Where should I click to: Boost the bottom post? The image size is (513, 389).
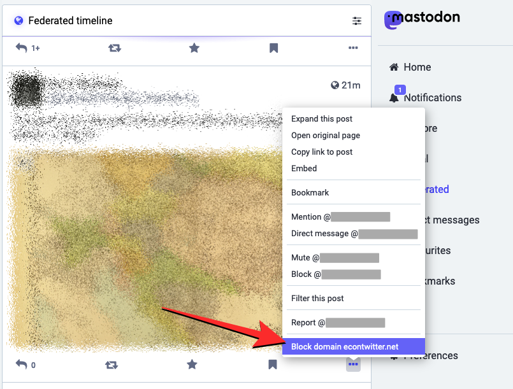(x=112, y=365)
